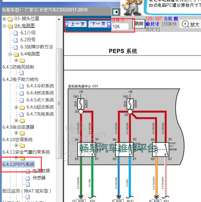Click the page icon under 胎压监测（除AT 炫彩型）
This screenshot has width=201, height=202.
pyautogui.click(x=28, y=197)
